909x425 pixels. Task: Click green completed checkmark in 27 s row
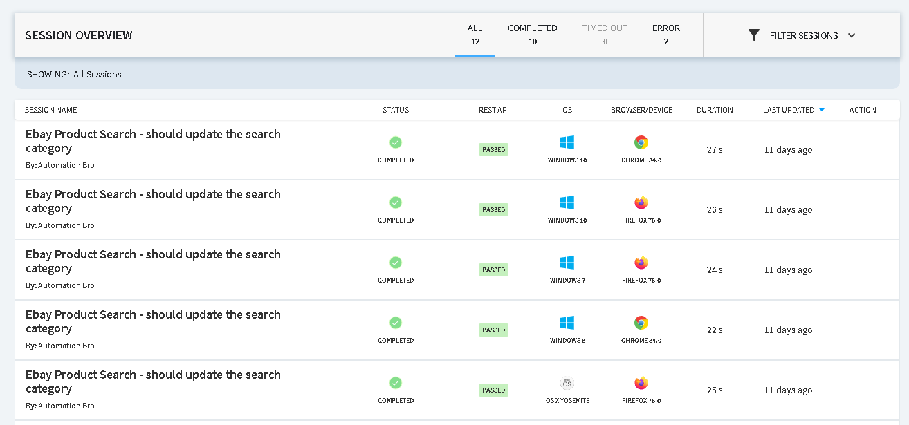396,142
